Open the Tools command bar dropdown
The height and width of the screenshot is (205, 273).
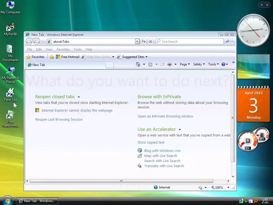214,64
